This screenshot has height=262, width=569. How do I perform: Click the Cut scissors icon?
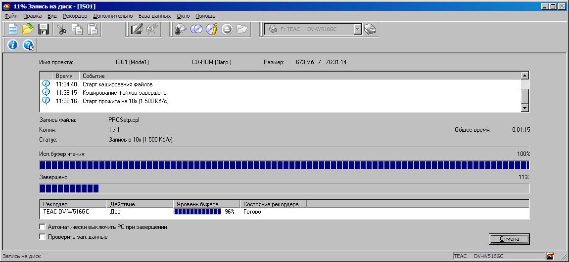coord(62,30)
